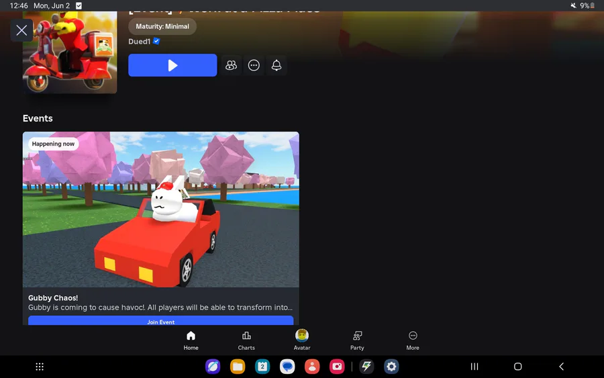Open the More tab
The width and height of the screenshot is (604, 378).
tap(413, 340)
